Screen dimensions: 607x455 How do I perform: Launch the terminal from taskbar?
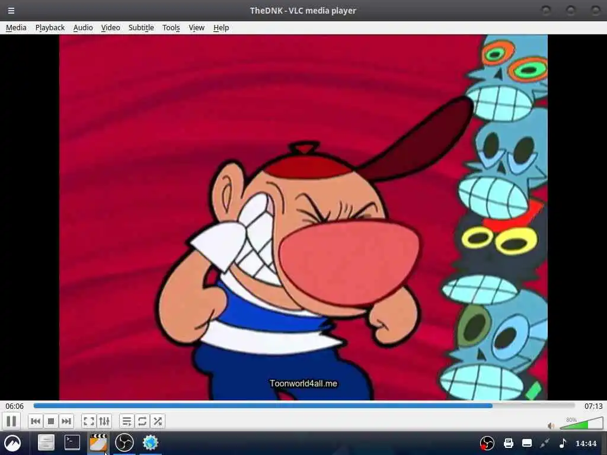pos(72,442)
